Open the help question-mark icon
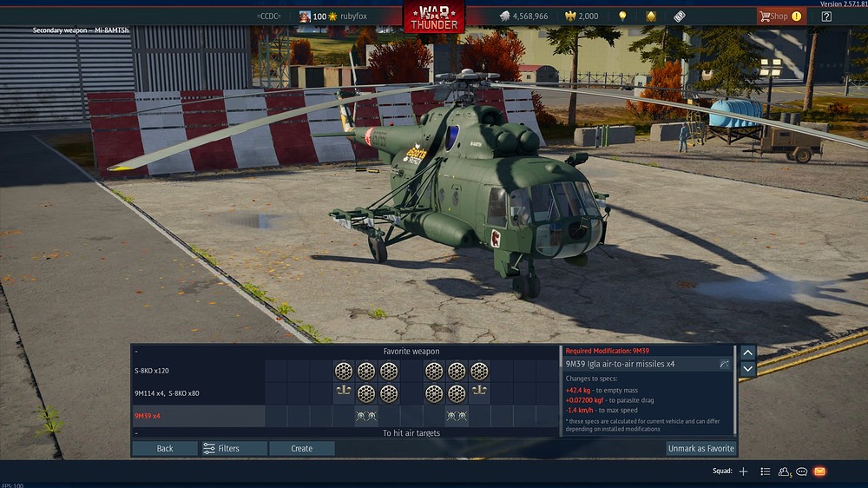The image size is (868, 488). (x=826, y=16)
